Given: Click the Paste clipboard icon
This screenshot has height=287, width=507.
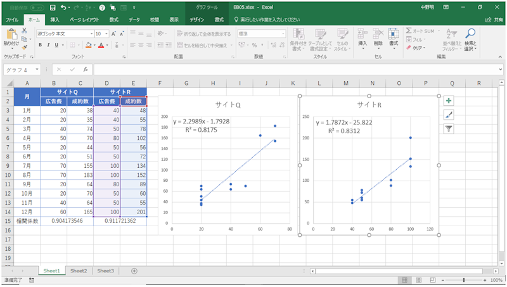Looking at the screenshot, I should click(11, 34).
